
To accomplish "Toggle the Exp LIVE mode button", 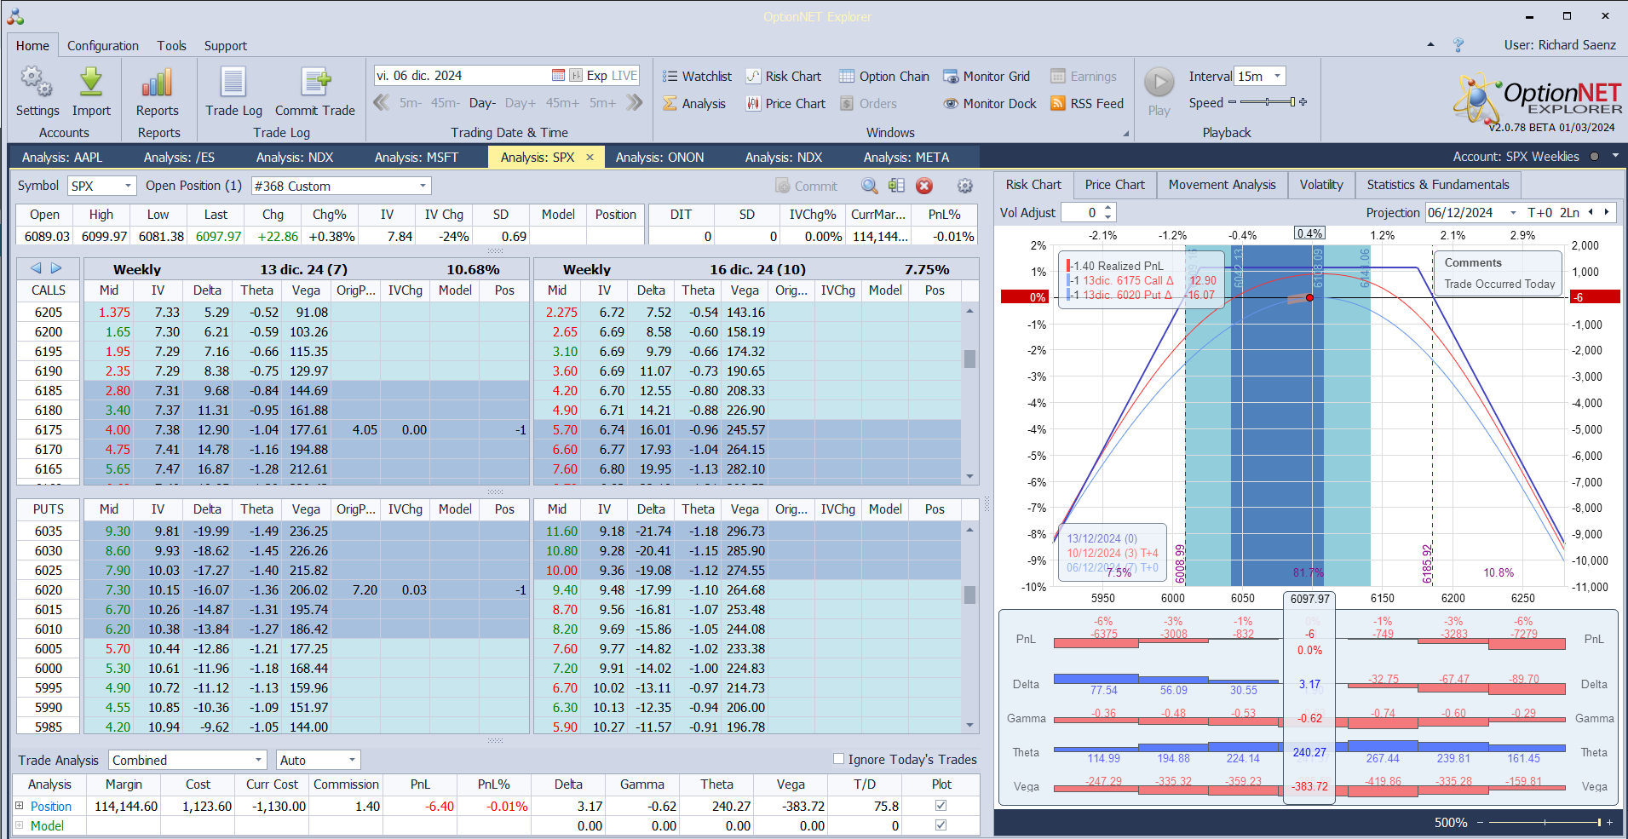I will pyautogui.click(x=612, y=75).
